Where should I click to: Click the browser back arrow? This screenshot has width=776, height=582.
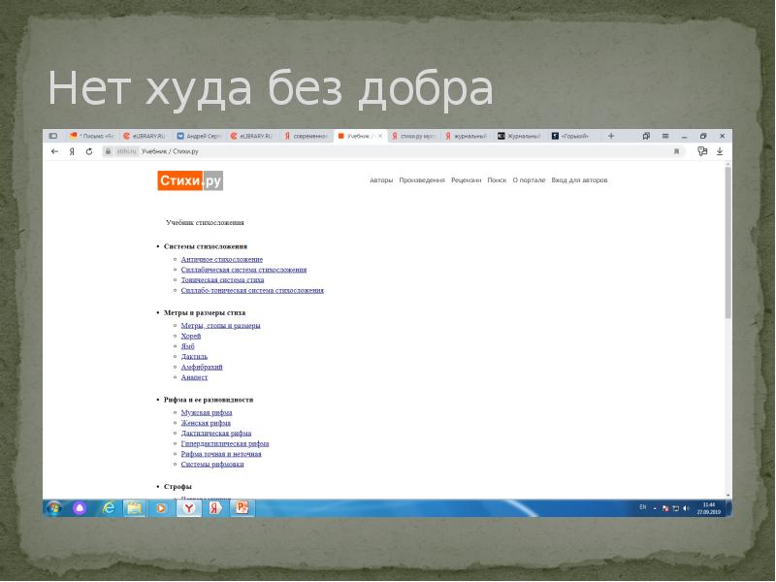tap(55, 151)
